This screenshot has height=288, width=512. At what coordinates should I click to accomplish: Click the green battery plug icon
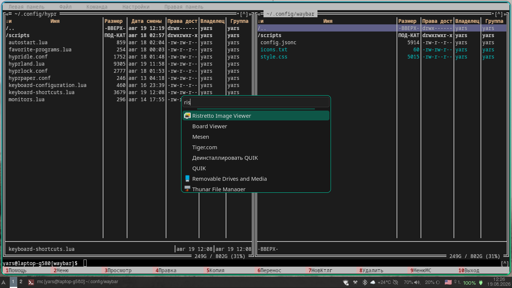(481, 282)
